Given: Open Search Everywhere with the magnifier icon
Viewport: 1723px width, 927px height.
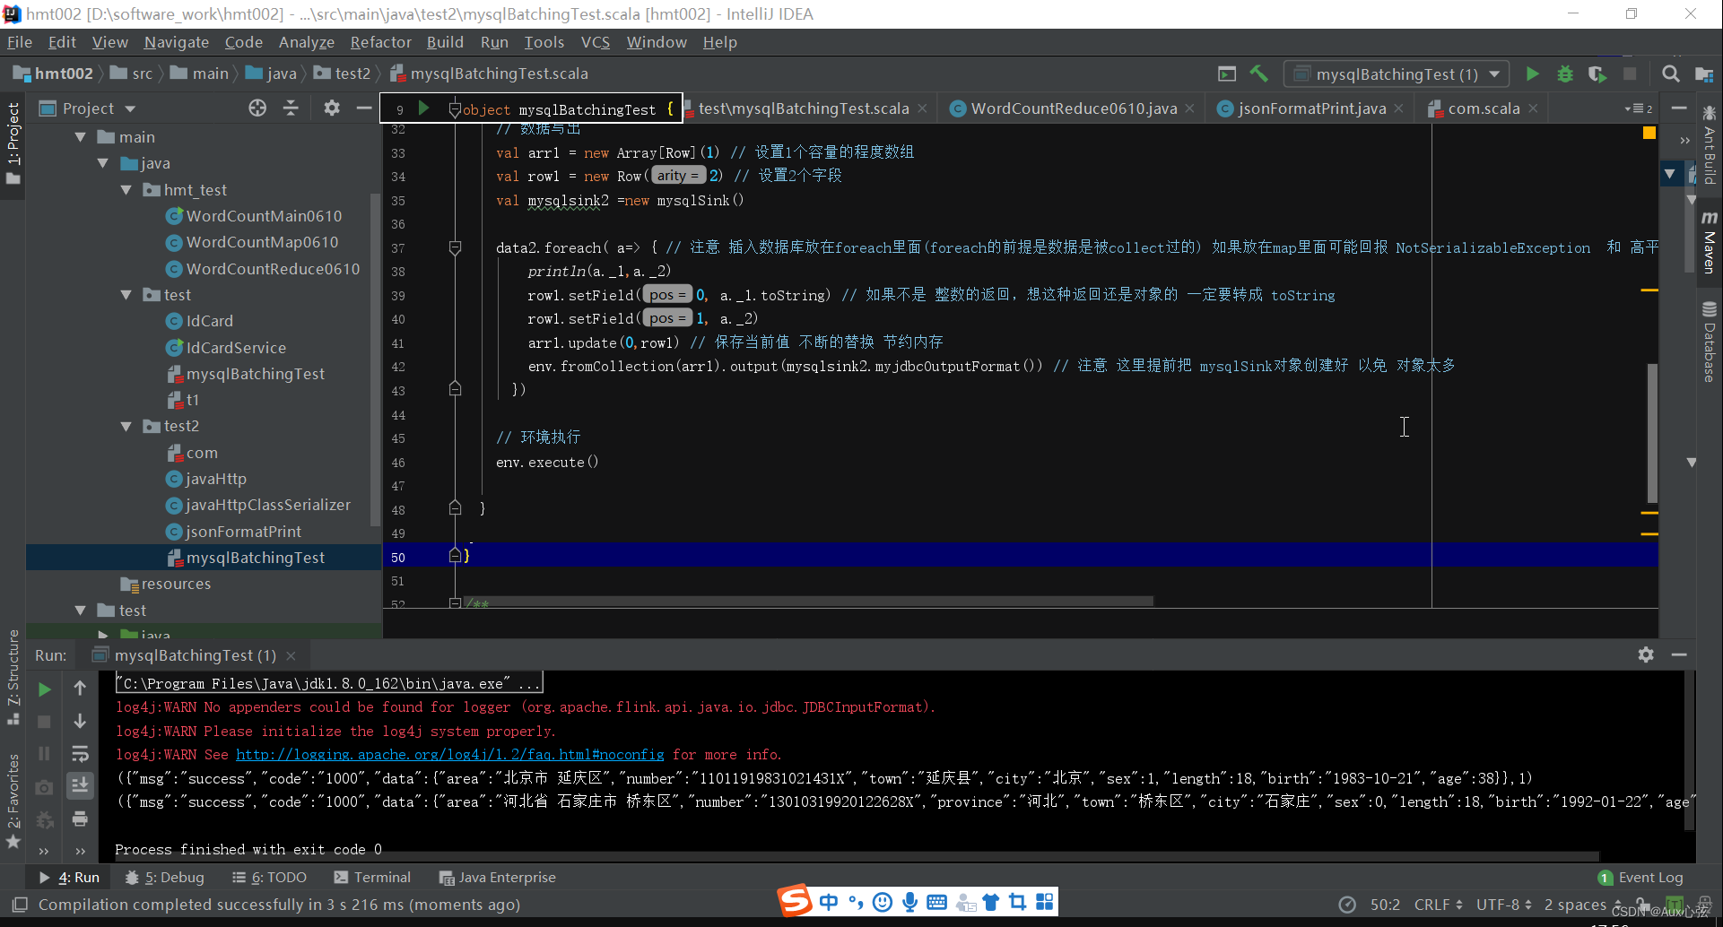Looking at the screenshot, I should [x=1670, y=74].
